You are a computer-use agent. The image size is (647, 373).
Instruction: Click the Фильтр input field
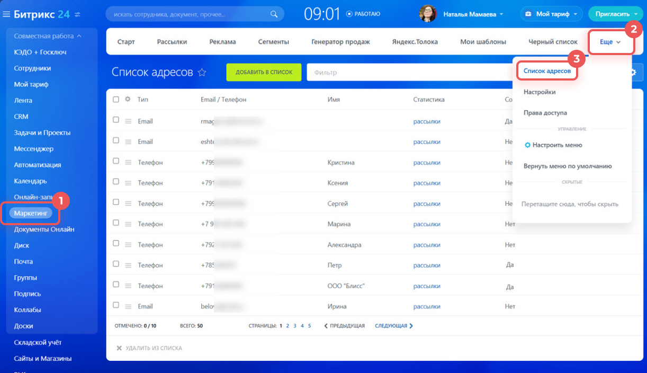click(408, 73)
